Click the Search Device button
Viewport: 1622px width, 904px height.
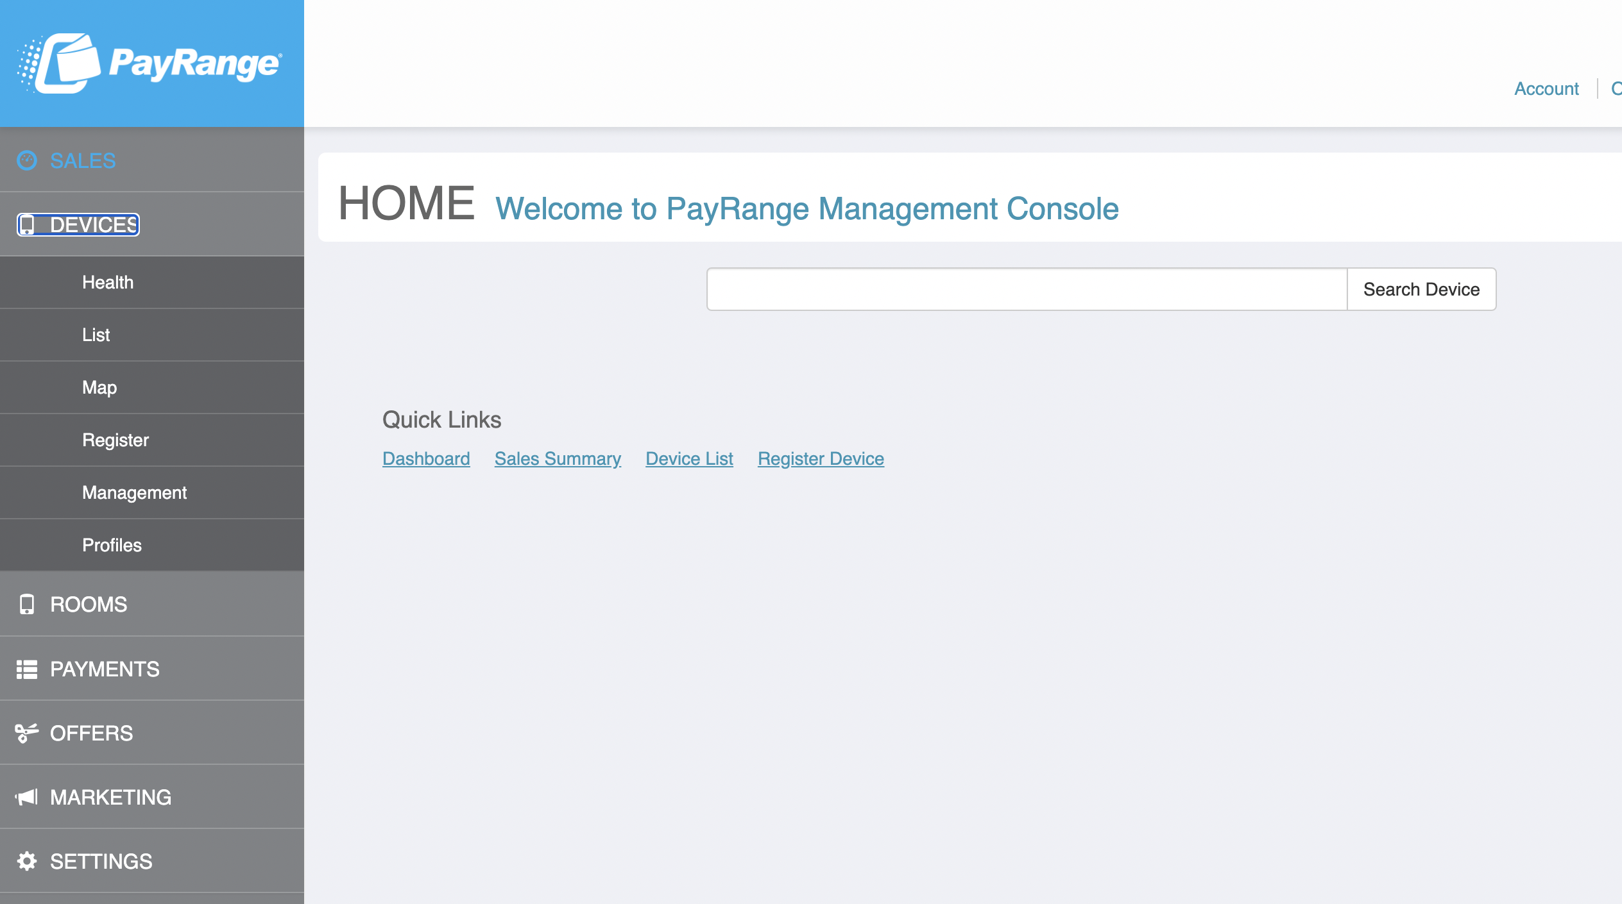point(1421,289)
